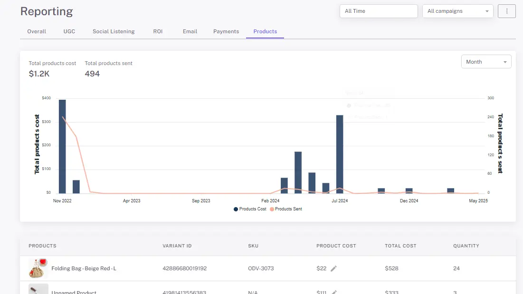Viewport: 523px width, 294px height.
Task: Click the Unnamed Product thumbnail image
Action: [38, 289]
